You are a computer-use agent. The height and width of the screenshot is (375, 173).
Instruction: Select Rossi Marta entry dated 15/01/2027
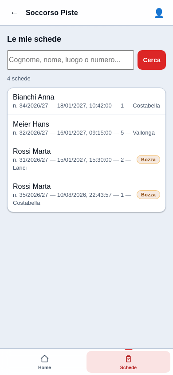86,160
